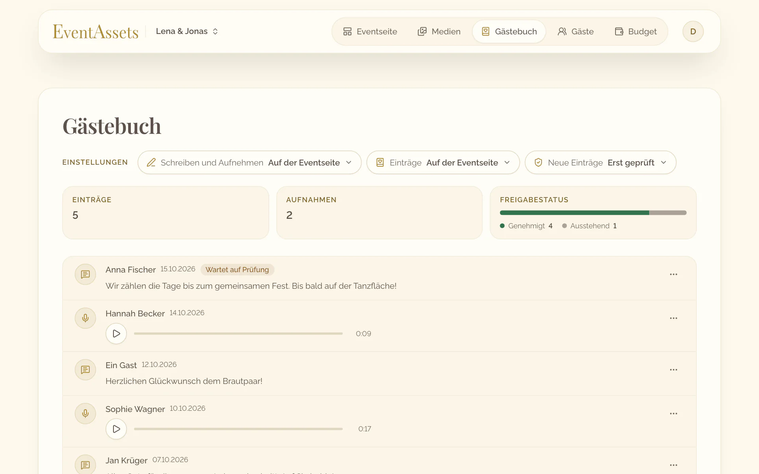Screen dimensions: 759x474
Task: Click the message icon next to Anna Fischer
Action: 85,274
